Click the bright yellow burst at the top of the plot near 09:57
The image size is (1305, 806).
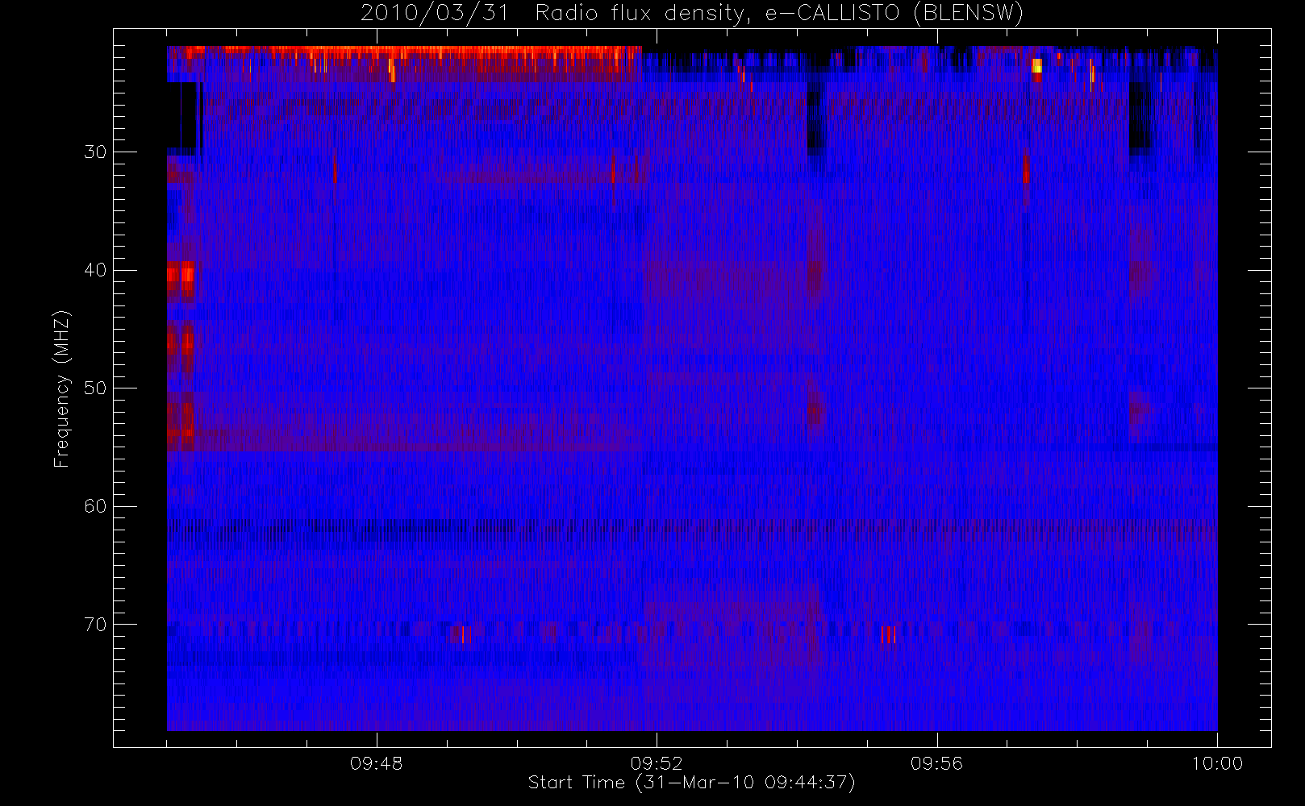[1036, 65]
